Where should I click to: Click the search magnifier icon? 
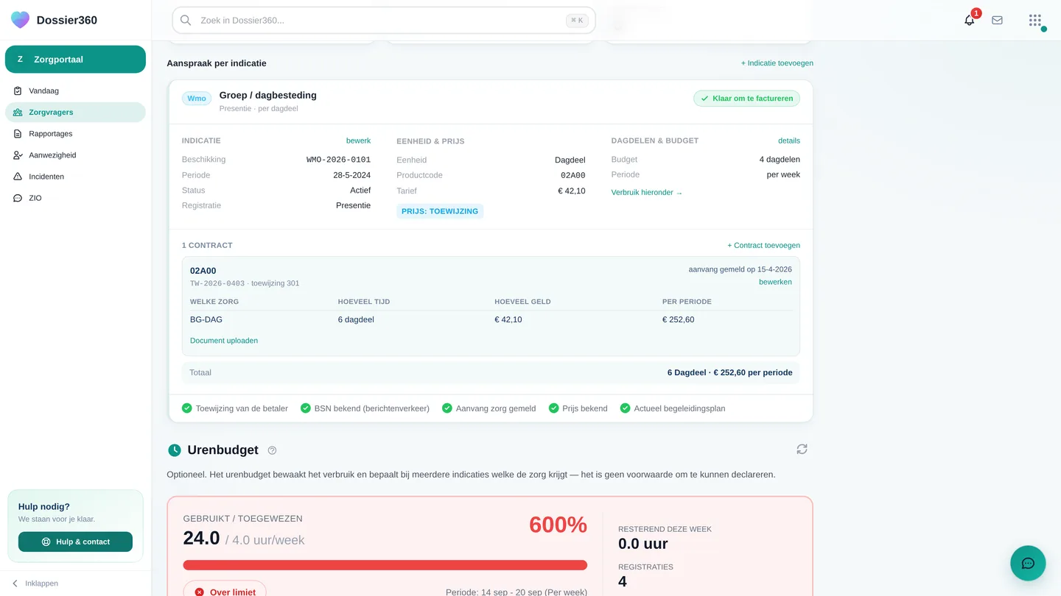pyautogui.click(x=186, y=21)
